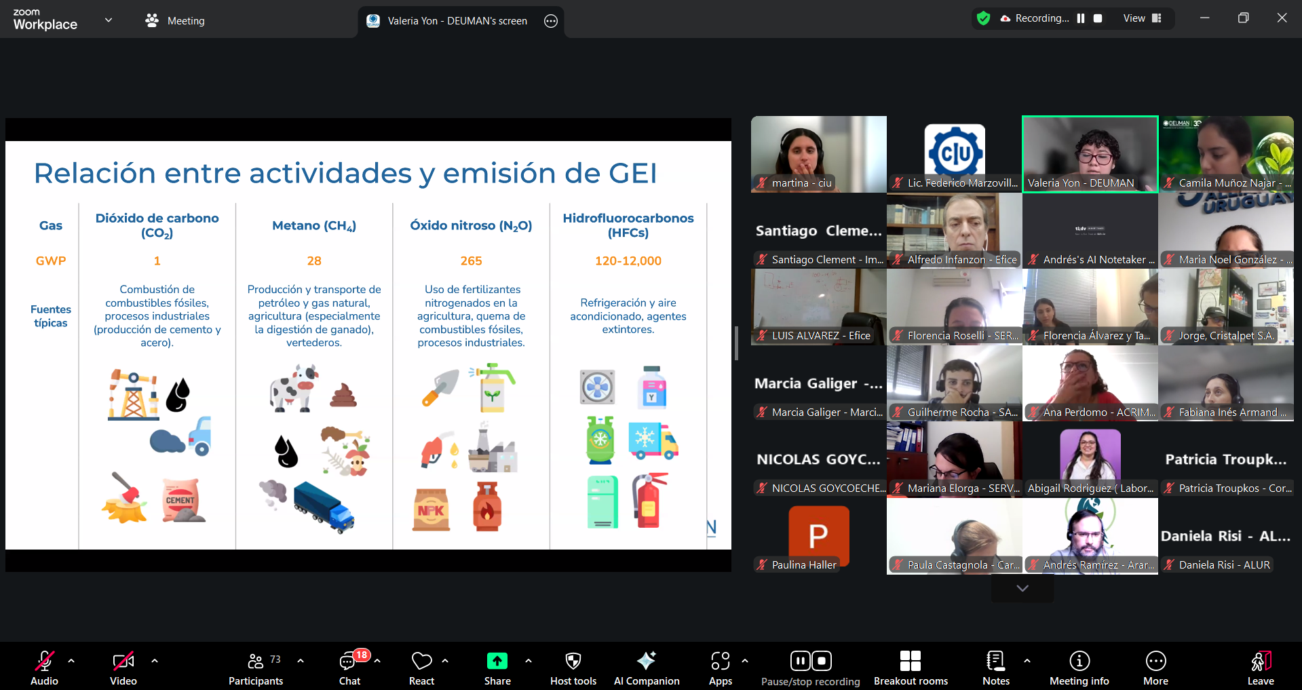This screenshot has height=690, width=1302.
Task: Turn on camera with Video button
Action: 123,668
